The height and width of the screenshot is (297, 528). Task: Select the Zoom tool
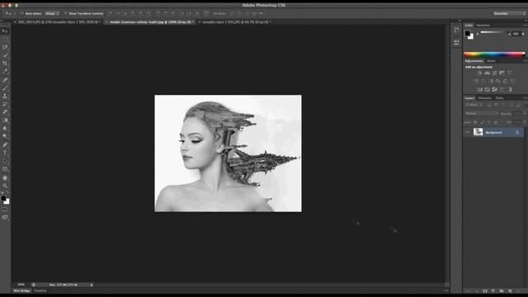5,186
